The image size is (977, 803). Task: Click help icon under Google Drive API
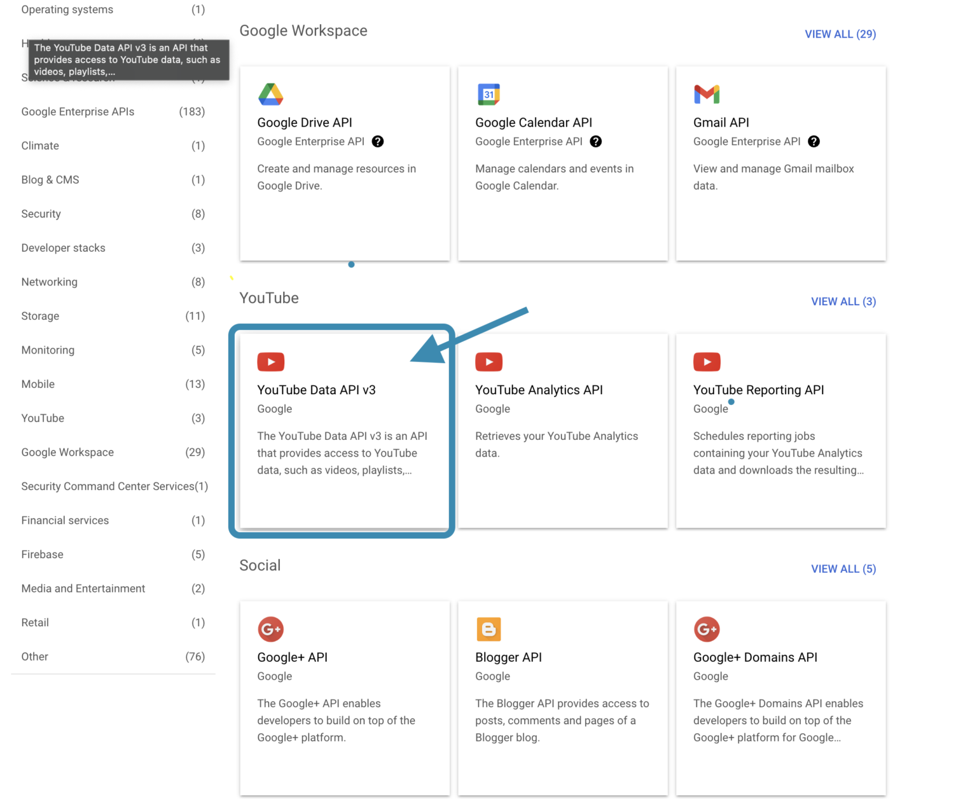pyautogui.click(x=378, y=142)
